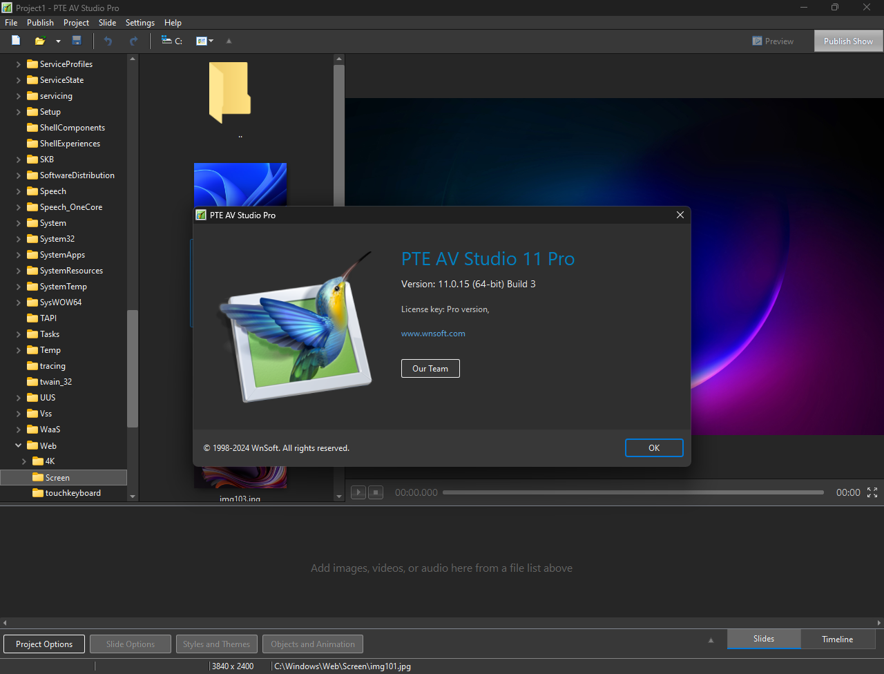Select the blue wallpaper thumbnail in the file list
The image size is (884, 674).
pyautogui.click(x=240, y=184)
